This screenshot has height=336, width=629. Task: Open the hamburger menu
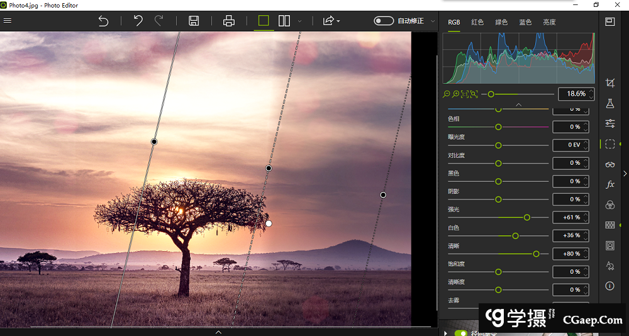coord(8,21)
